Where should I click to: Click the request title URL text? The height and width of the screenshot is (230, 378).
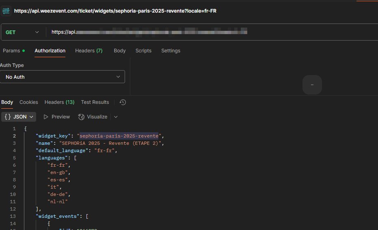[115, 11]
